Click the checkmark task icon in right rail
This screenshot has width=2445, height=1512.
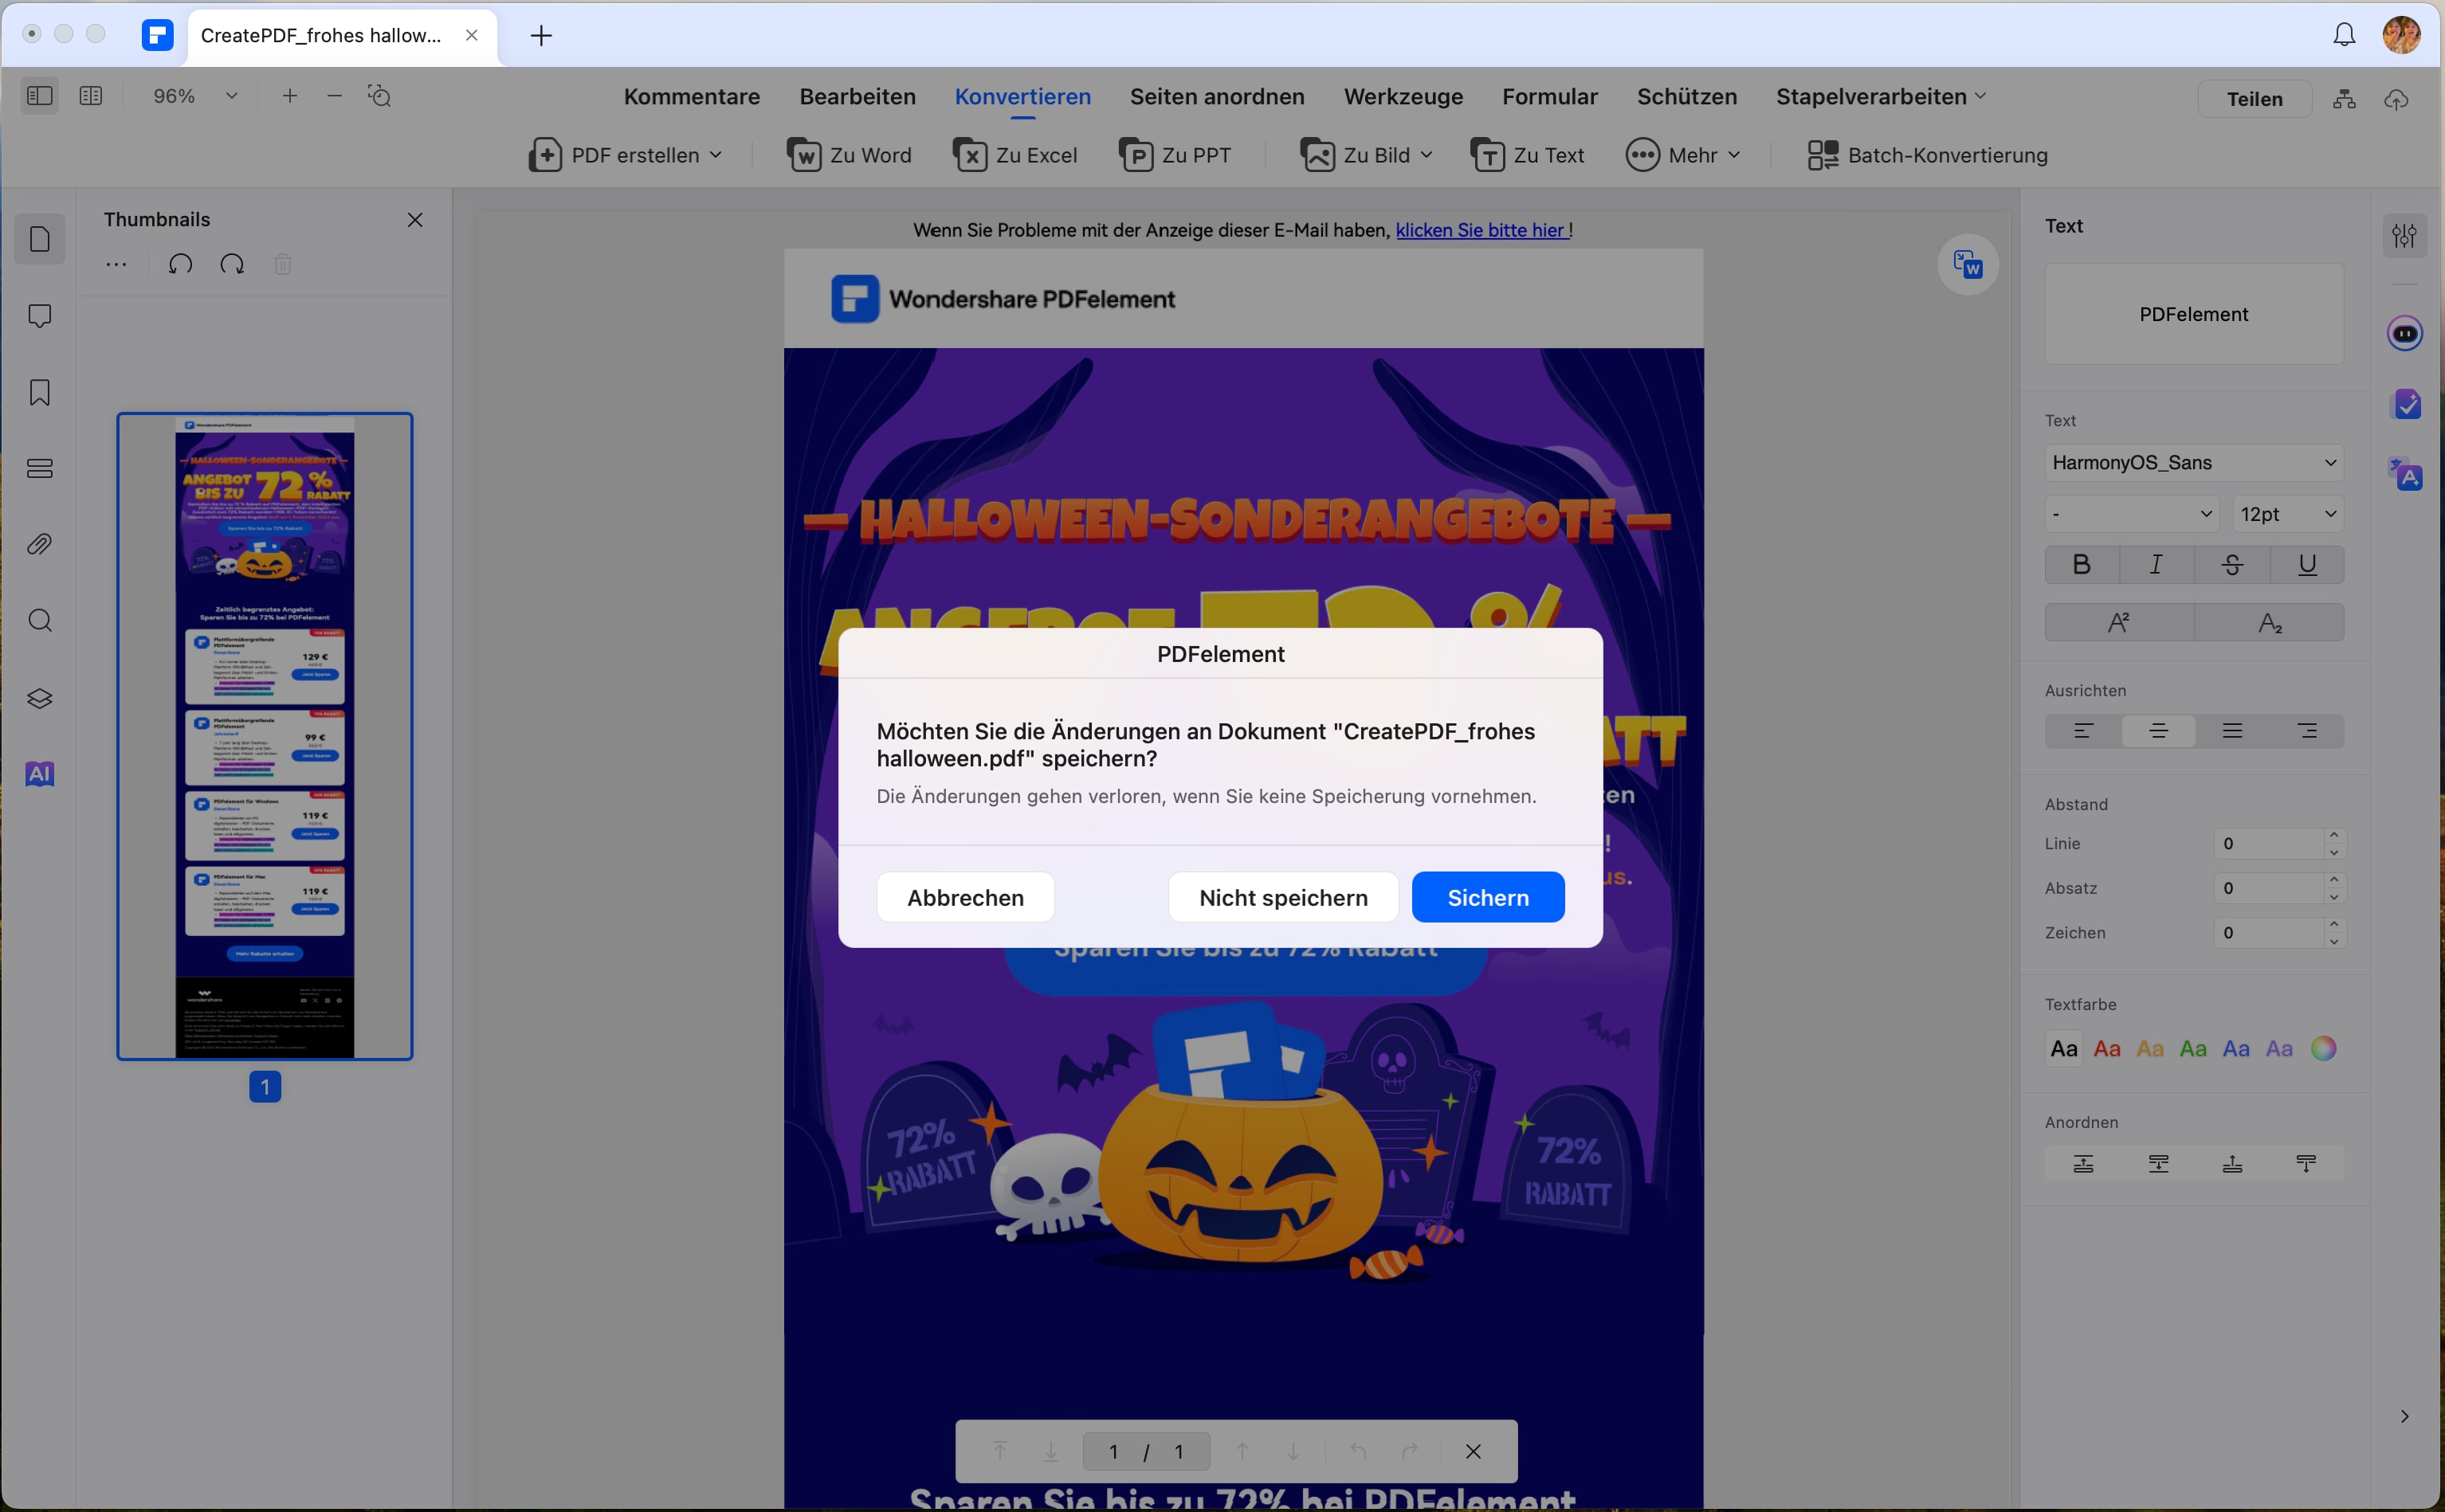tap(2405, 404)
